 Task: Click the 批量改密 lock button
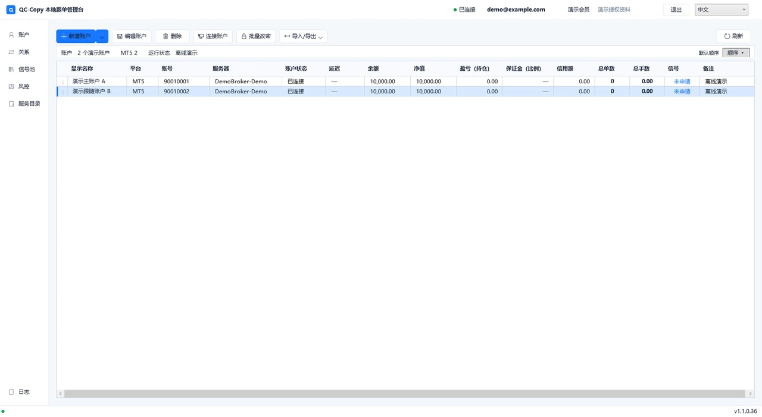pyautogui.click(x=256, y=36)
